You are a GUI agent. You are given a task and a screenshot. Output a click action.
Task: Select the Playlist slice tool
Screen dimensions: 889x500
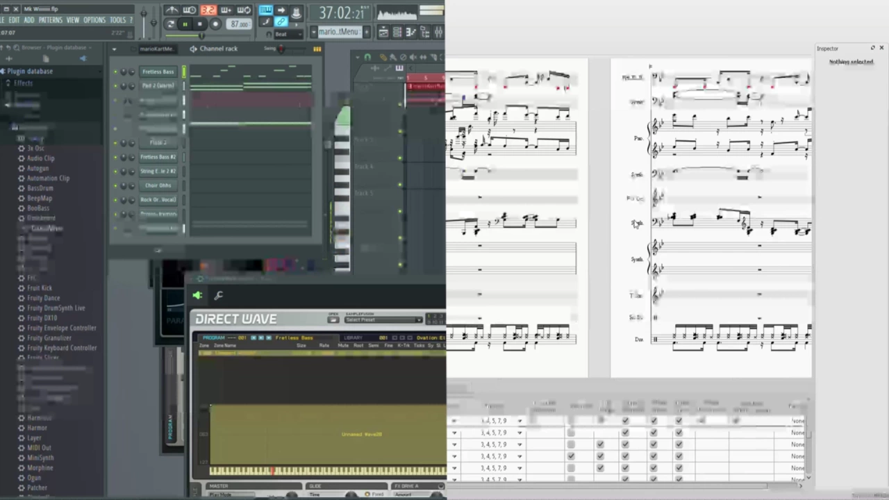(x=434, y=57)
